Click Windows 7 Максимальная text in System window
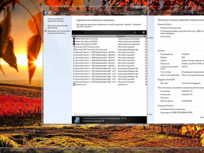The image size is (204, 153). point(171,28)
